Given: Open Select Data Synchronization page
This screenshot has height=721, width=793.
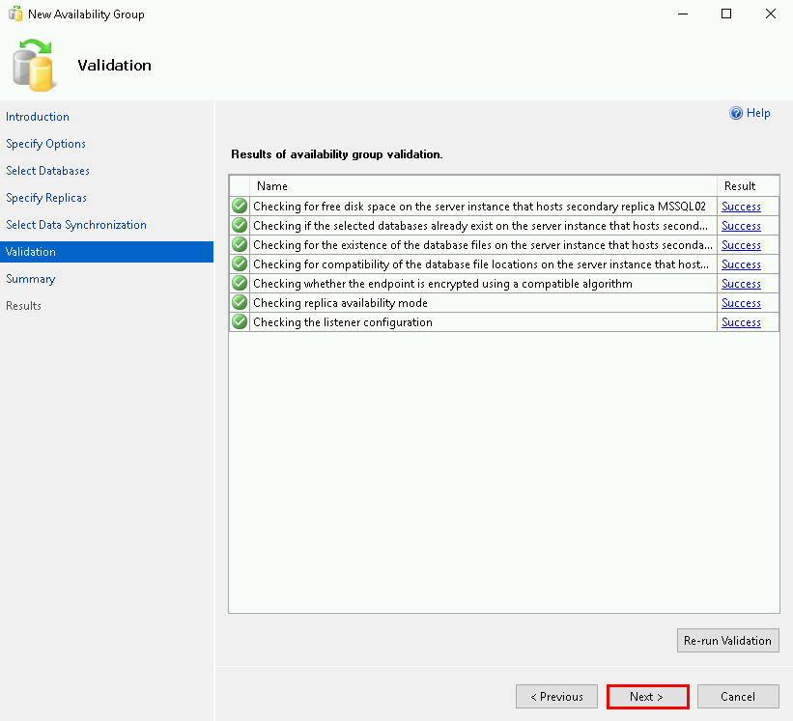Looking at the screenshot, I should click(76, 225).
